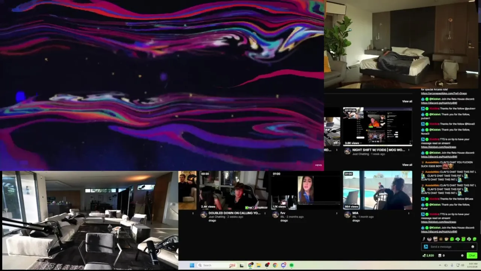Open the sound volume tray icon
The image size is (481, 271).
(x=463, y=265)
